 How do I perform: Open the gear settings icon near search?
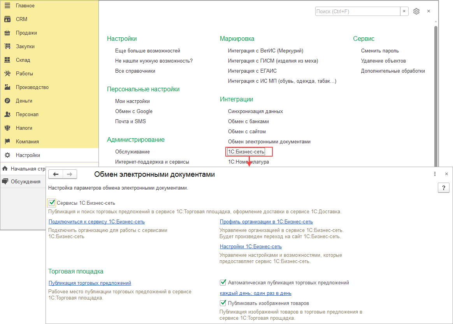(x=416, y=11)
